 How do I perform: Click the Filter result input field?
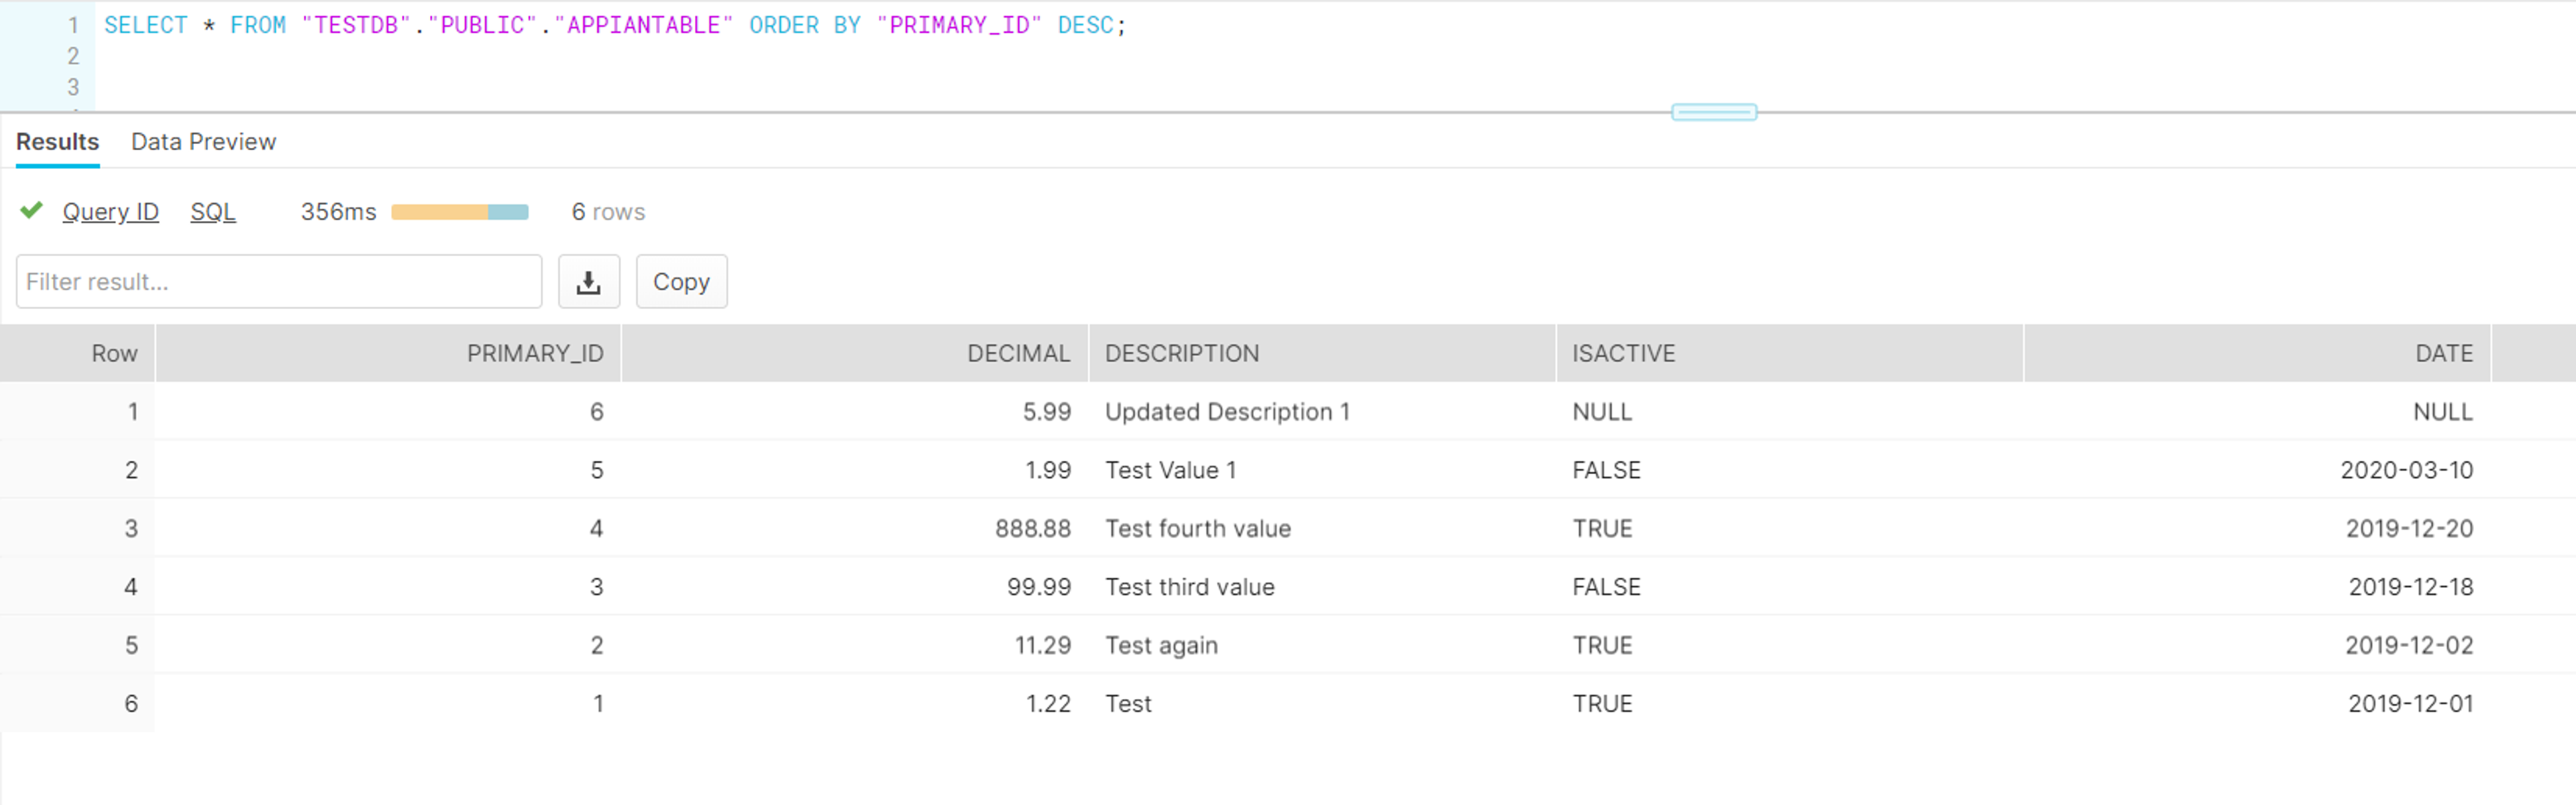pos(279,282)
